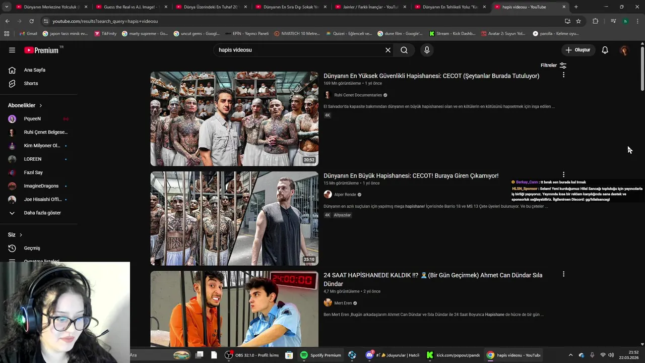Bookmark this page with the star icon
This screenshot has width=645, height=363.
pos(578,21)
